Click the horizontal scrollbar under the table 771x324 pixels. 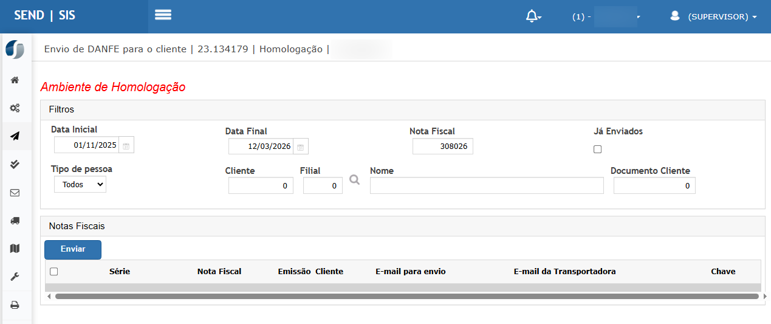pyautogui.click(x=406, y=296)
